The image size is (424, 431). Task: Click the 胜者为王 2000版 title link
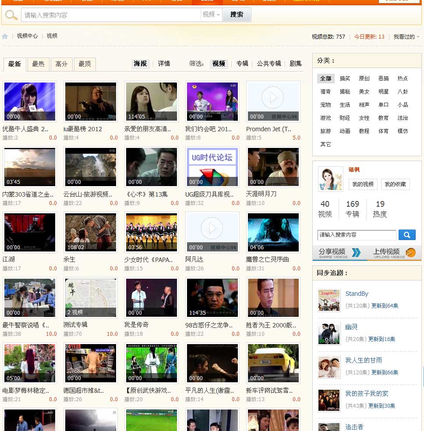click(271, 325)
